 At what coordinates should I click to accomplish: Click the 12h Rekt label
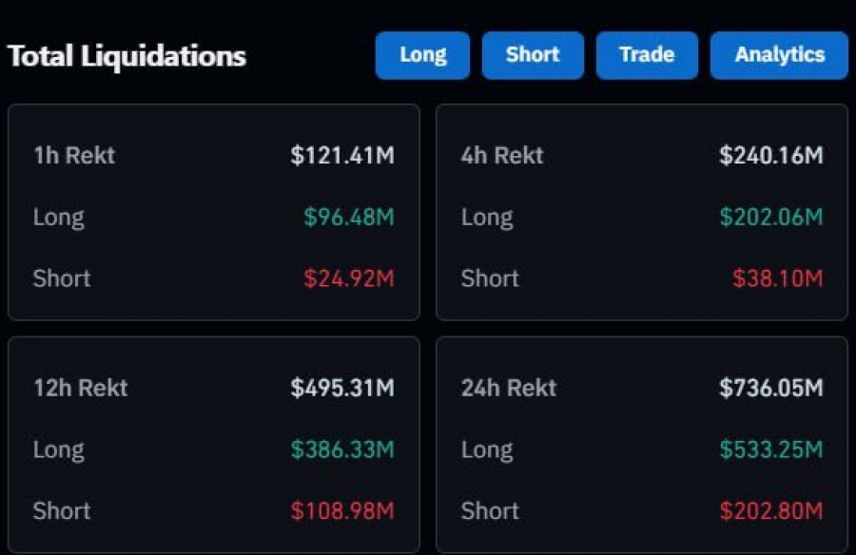(80, 388)
